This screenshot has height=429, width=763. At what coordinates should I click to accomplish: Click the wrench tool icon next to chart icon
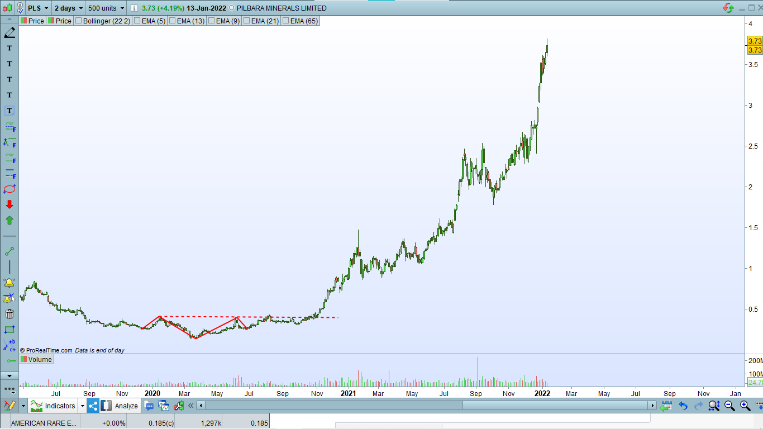[180, 406]
